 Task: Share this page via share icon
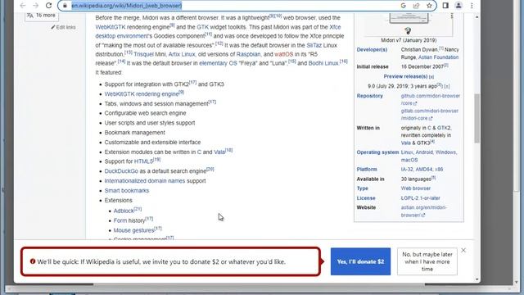(416, 6)
